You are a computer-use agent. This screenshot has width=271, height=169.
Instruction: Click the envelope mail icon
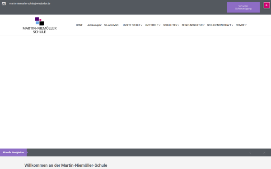(4, 4)
